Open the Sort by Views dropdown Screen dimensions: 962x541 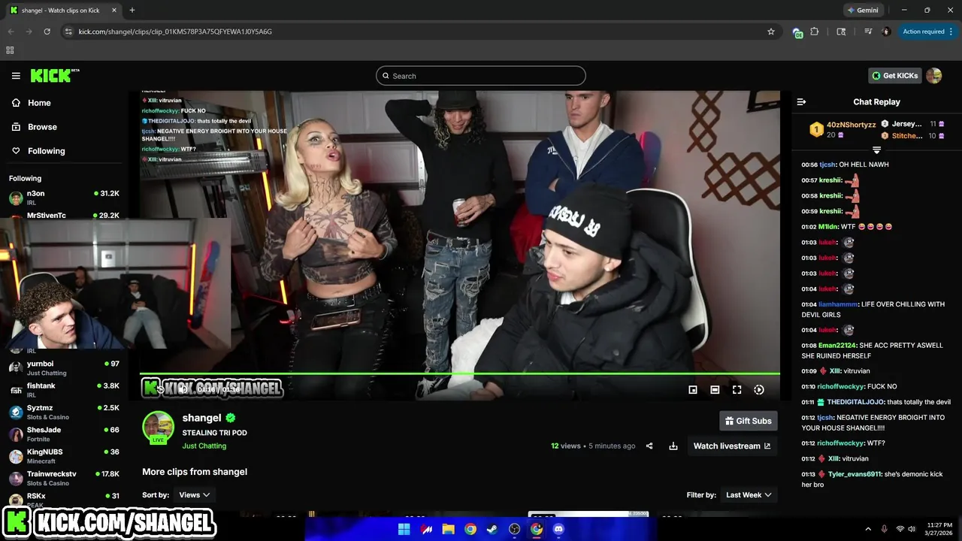194,494
